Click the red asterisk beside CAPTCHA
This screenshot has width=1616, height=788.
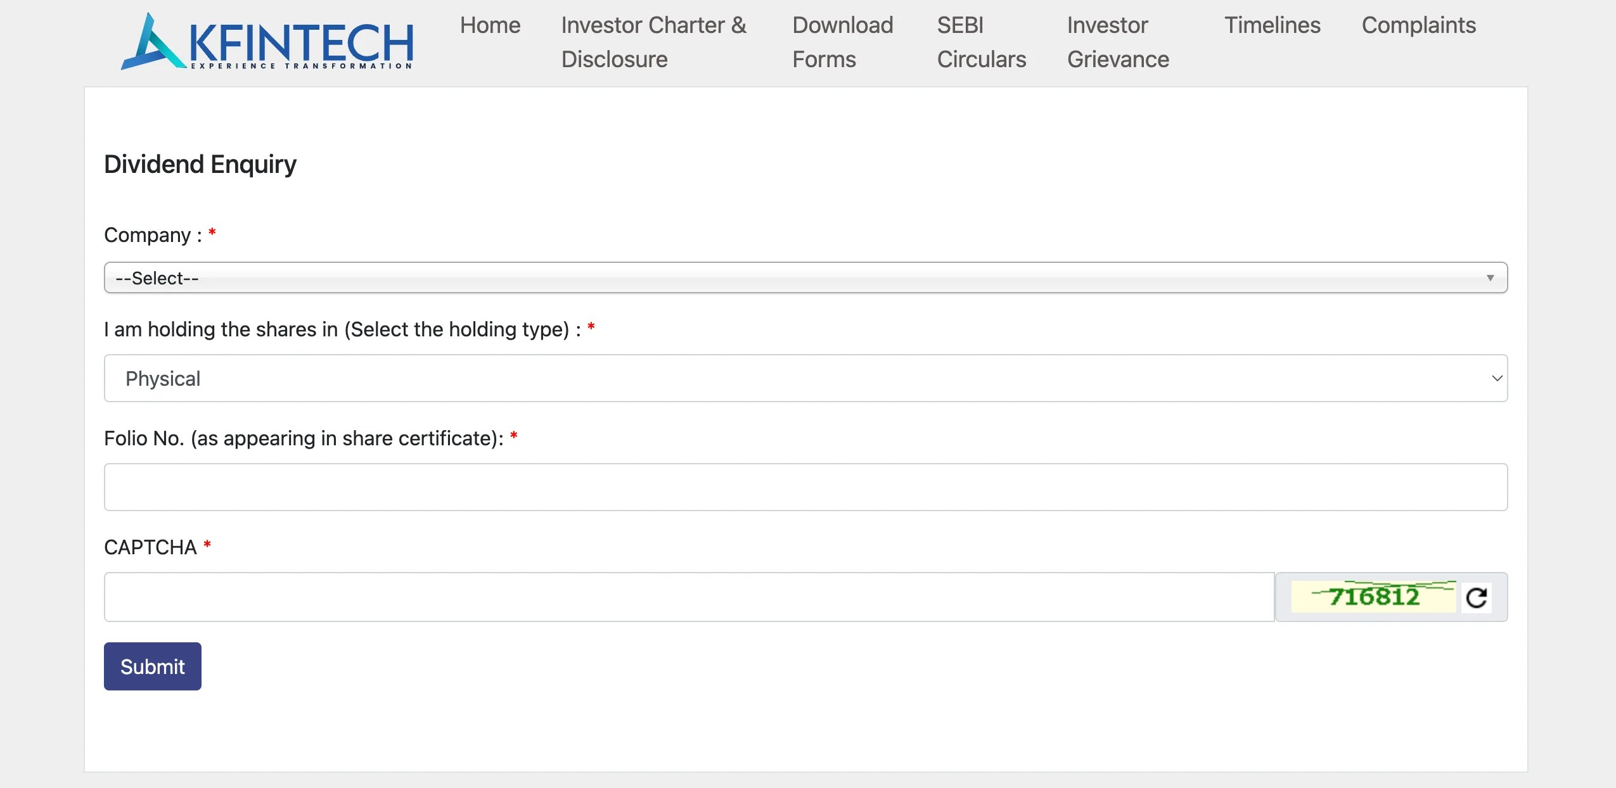[207, 545]
